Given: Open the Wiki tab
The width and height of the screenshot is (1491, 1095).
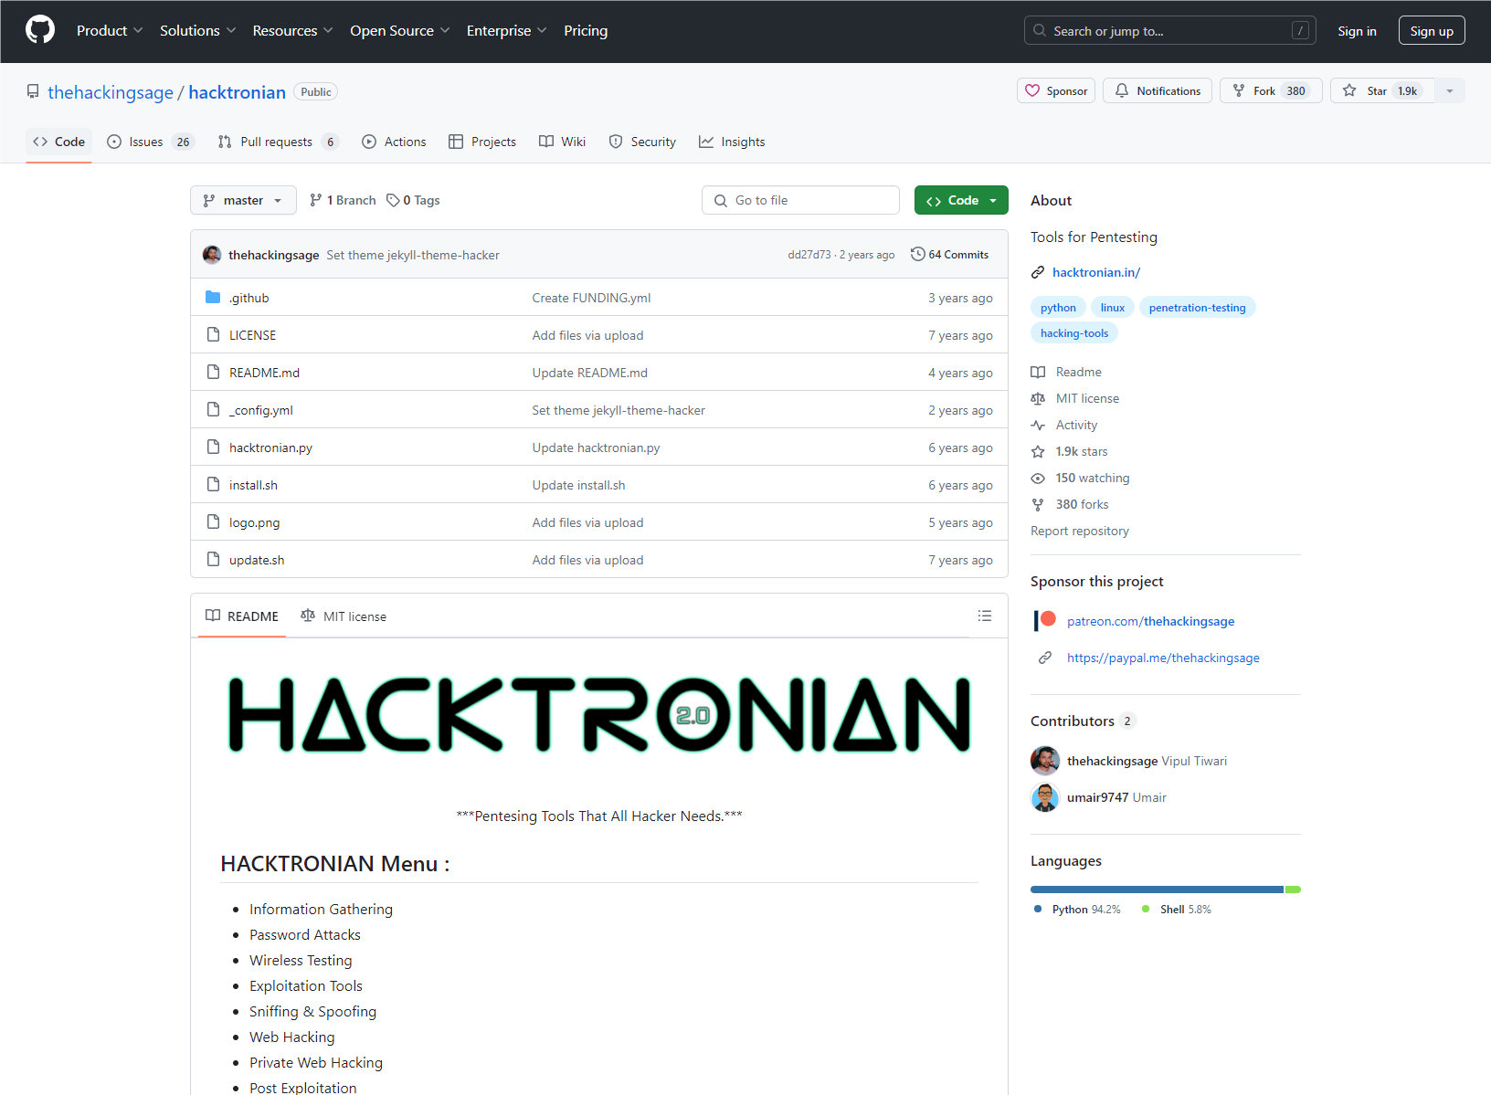Looking at the screenshot, I should pyautogui.click(x=562, y=142).
